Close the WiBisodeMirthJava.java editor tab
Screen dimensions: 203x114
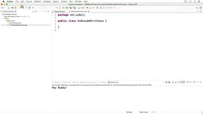88,11
